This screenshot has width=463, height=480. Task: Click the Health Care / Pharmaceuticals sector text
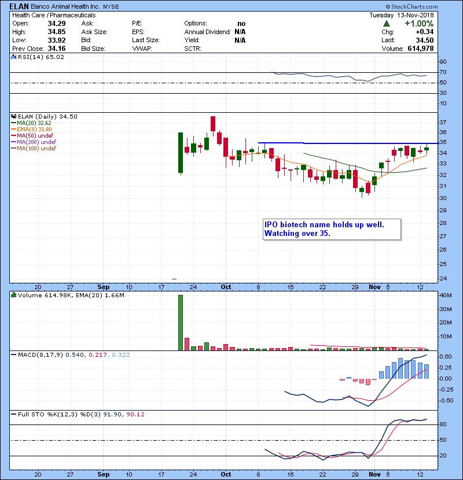(x=54, y=15)
